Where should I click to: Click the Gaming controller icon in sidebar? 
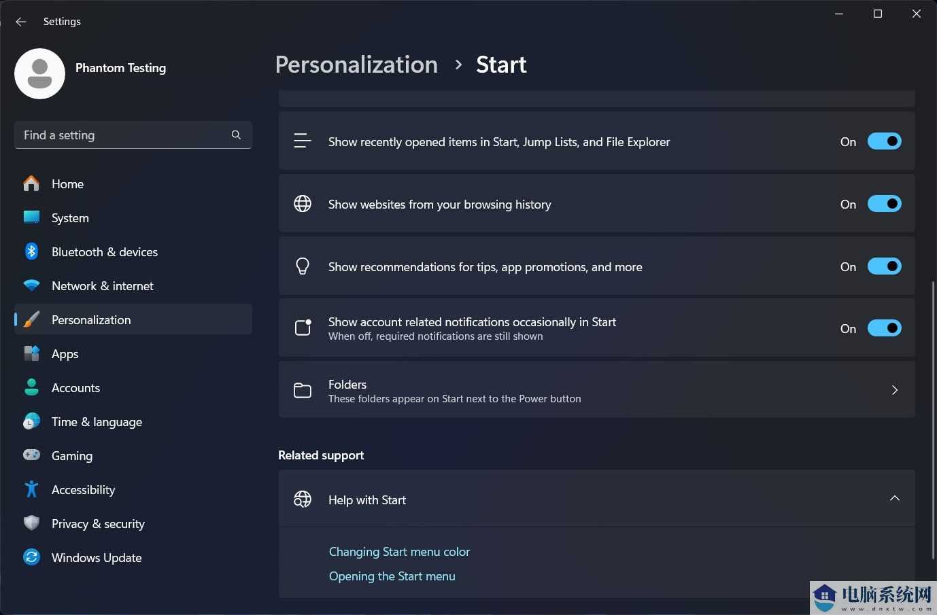(x=31, y=455)
